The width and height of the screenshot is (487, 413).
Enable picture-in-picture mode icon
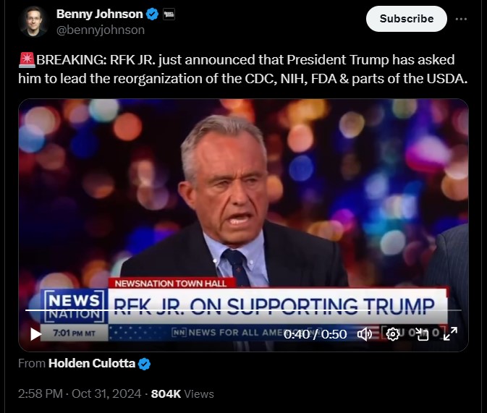point(422,334)
